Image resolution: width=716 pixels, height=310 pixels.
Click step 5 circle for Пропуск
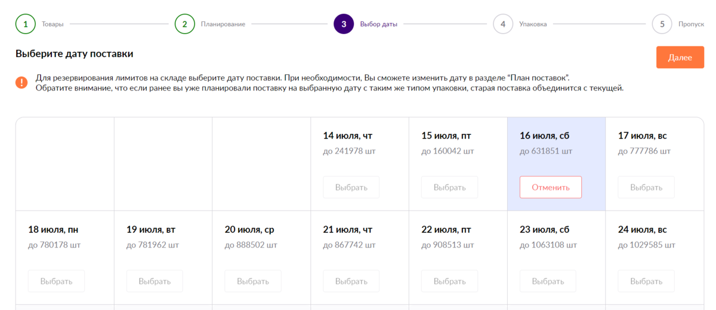pyautogui.click(x=662, y=24)
